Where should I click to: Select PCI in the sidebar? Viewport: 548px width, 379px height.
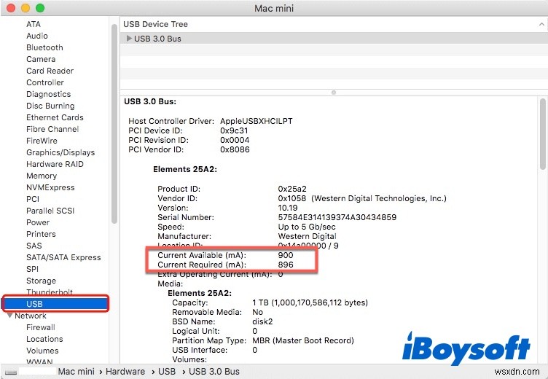click(33, 199)
